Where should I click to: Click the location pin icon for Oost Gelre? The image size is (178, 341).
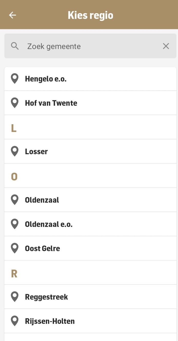tap(15, 248)
